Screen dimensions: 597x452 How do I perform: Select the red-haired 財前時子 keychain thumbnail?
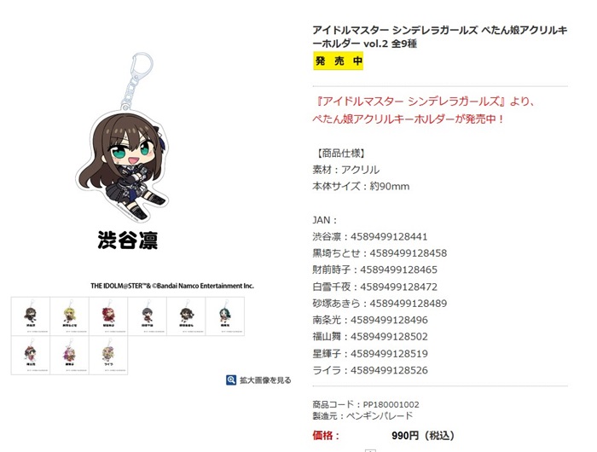(x=108, y=316)
